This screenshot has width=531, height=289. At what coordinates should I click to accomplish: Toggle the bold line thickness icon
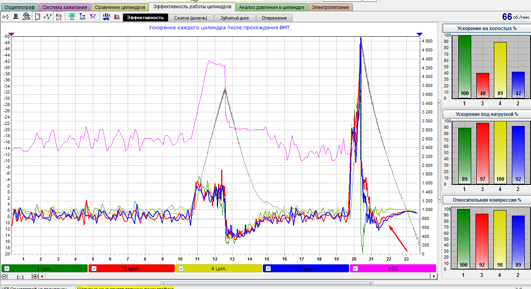16,16
